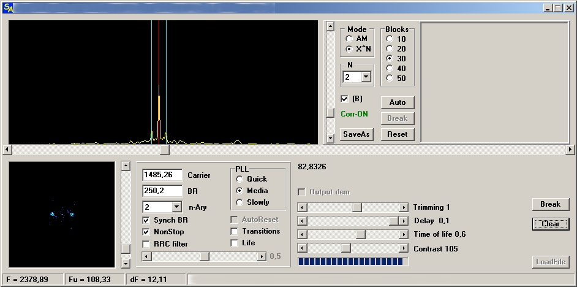The image size is (577, 287).
Task: Click left arrow of Delay slider
Action: 302,221
